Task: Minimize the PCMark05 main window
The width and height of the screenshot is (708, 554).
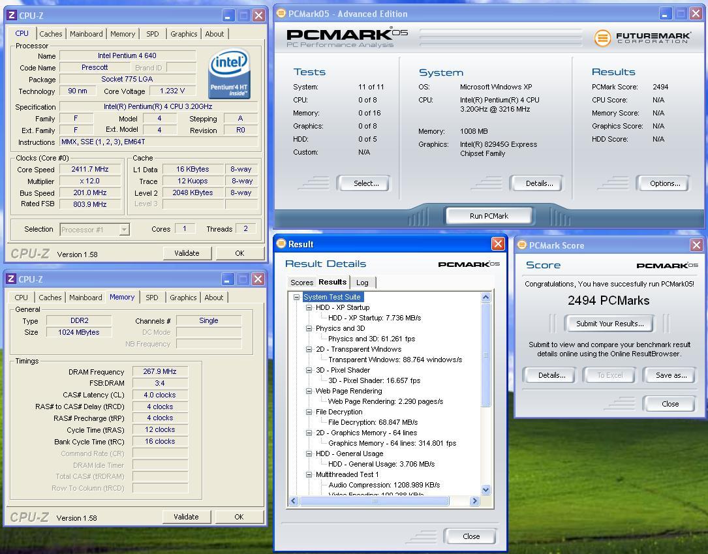Action: click(665, 14)
